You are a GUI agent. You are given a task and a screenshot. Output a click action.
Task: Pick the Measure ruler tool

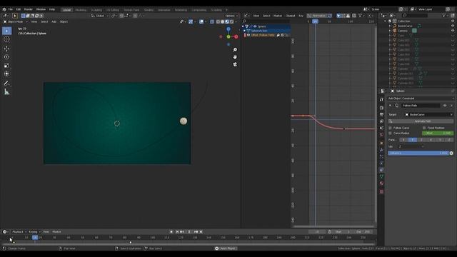tap(6, 92)
